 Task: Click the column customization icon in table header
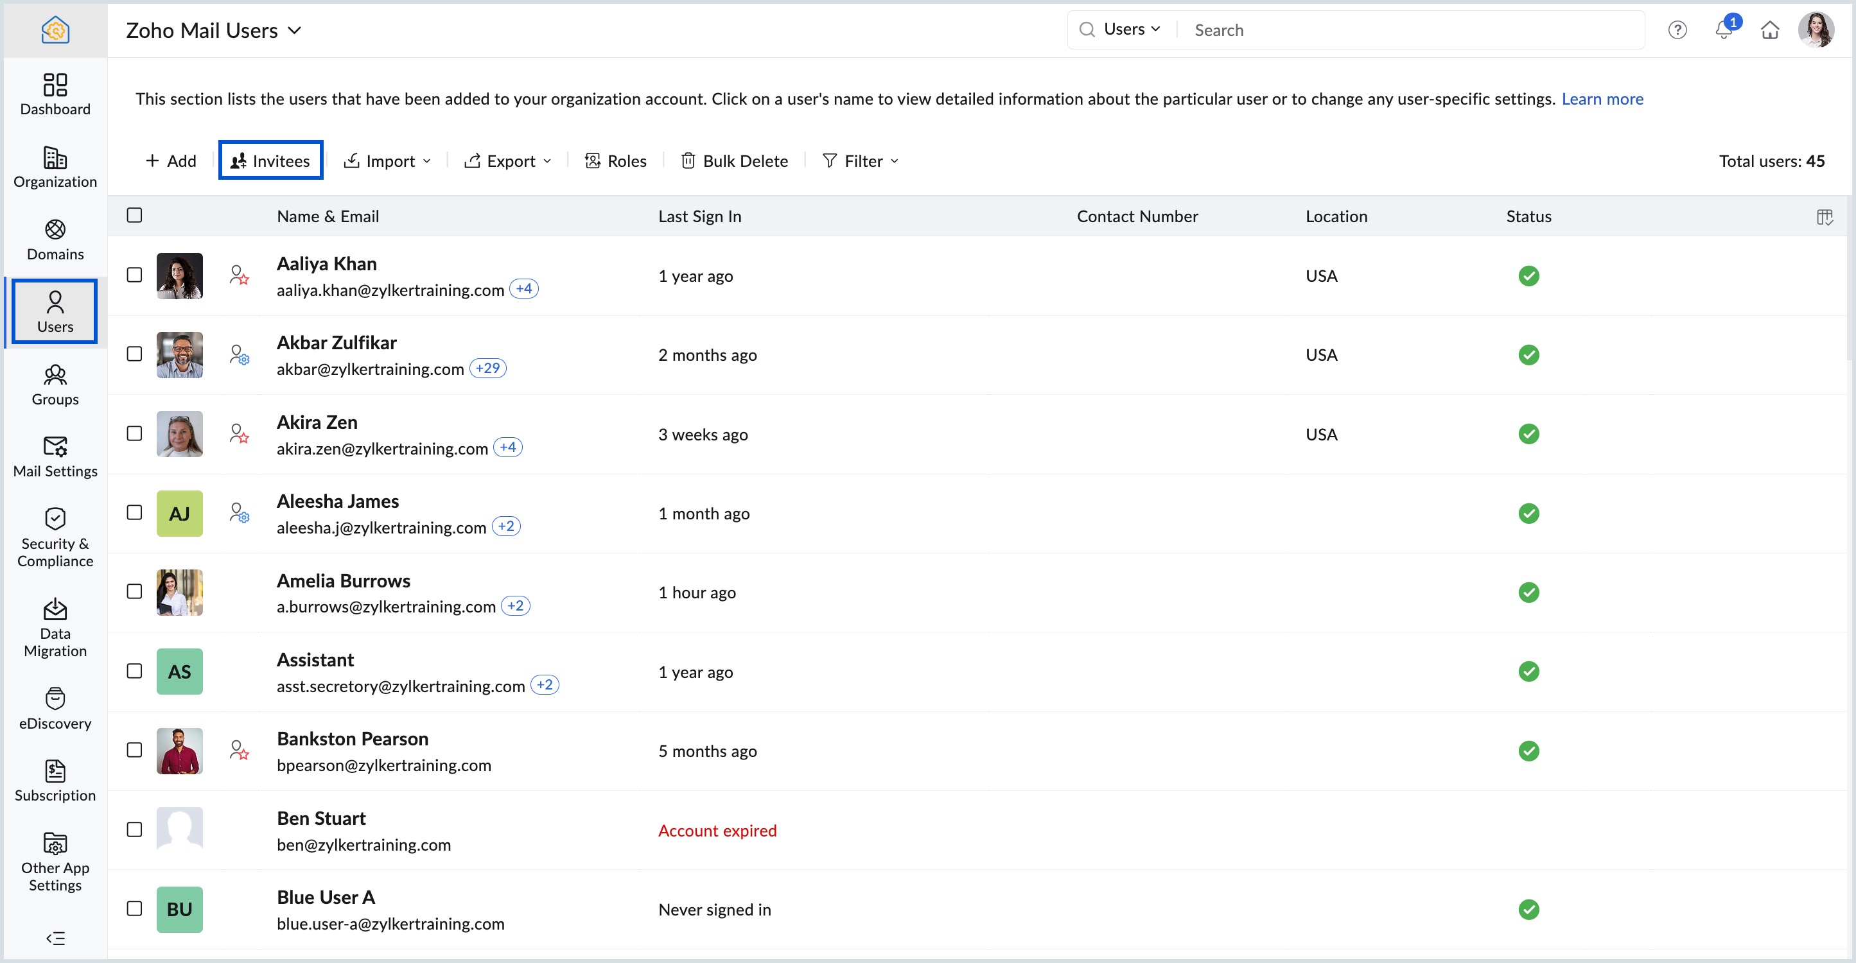[x=1825, y=217]
